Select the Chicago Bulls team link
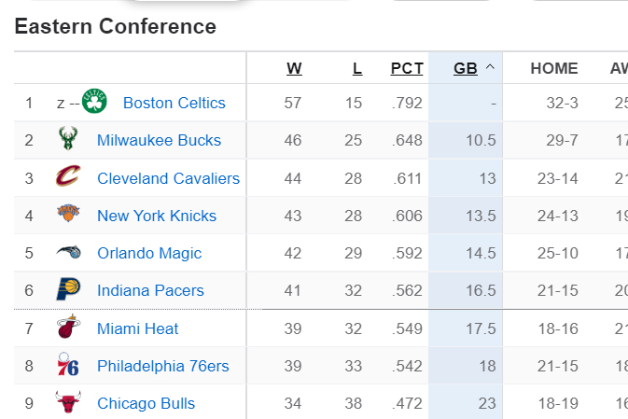628x419 pixels. [x=147, y=403]
